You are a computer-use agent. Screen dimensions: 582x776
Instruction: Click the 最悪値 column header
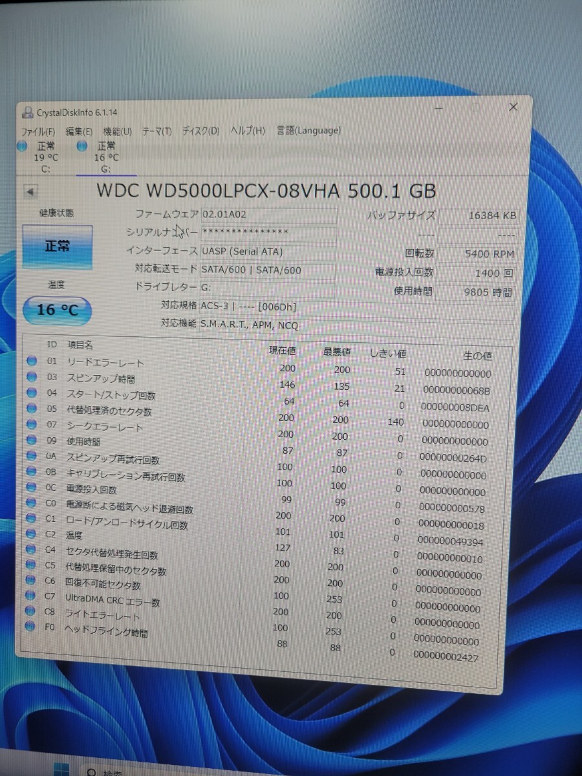pyautogui.click(x=337, y=352)
